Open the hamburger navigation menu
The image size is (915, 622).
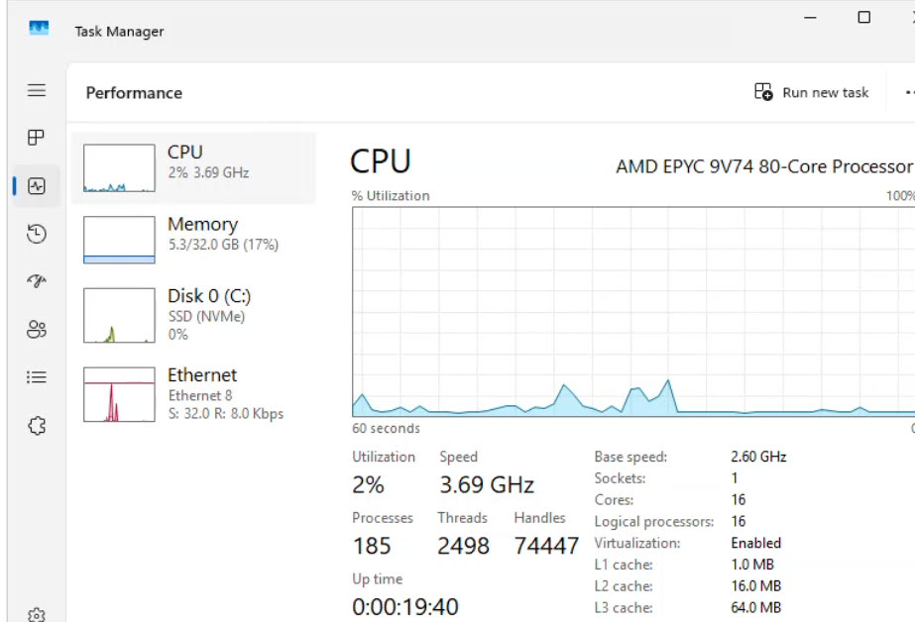pyautogui.click(x=37, y=90)
